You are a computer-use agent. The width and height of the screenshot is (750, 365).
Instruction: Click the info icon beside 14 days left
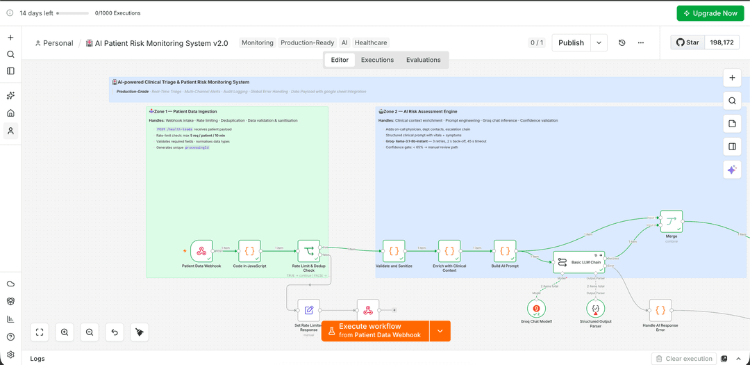[10, 13]
